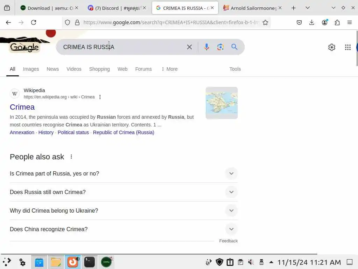The height and width of the screenshot is (269, 358).
Task: Open the Crimea Wikipedia result title
Action: [x=22, y=107]
